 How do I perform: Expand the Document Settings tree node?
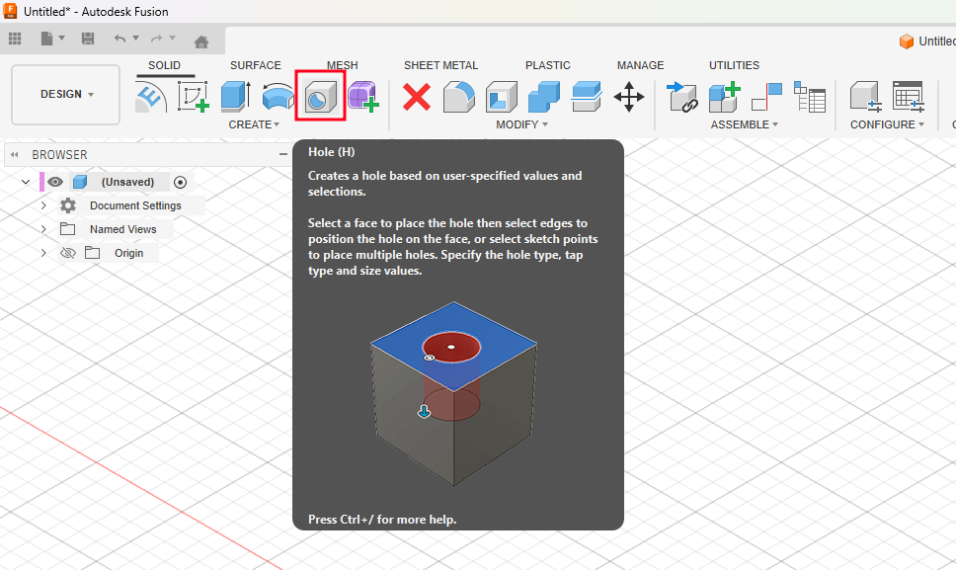(43, 205)
